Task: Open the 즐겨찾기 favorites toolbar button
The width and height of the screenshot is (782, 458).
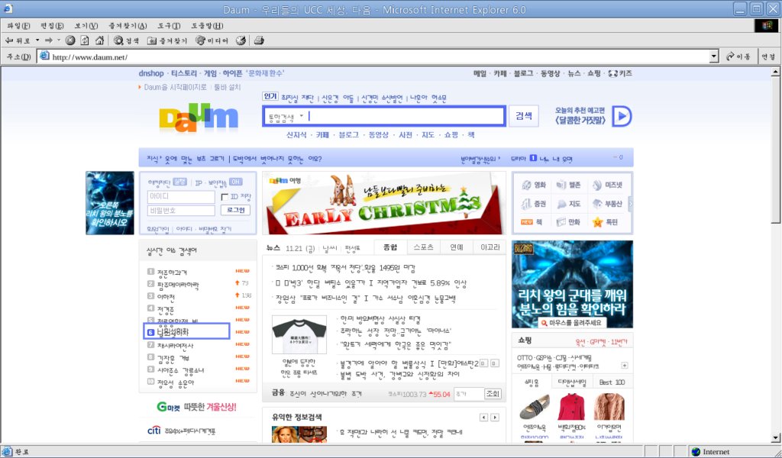Action: pyautogui.click(x=167, y=40)
